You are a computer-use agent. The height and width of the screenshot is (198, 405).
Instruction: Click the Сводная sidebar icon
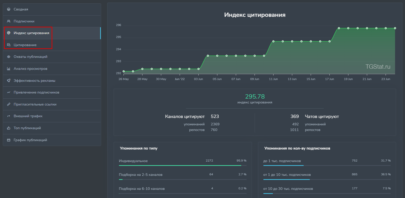9,9
